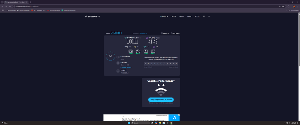Open the Apps menu item
This screenshot has height=125, width=300.
[174, 16]
